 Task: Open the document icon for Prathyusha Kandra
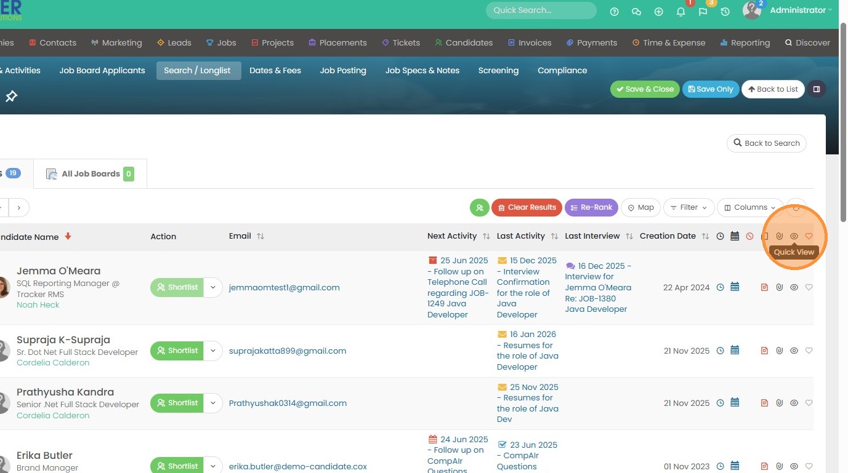pos(764,403)
